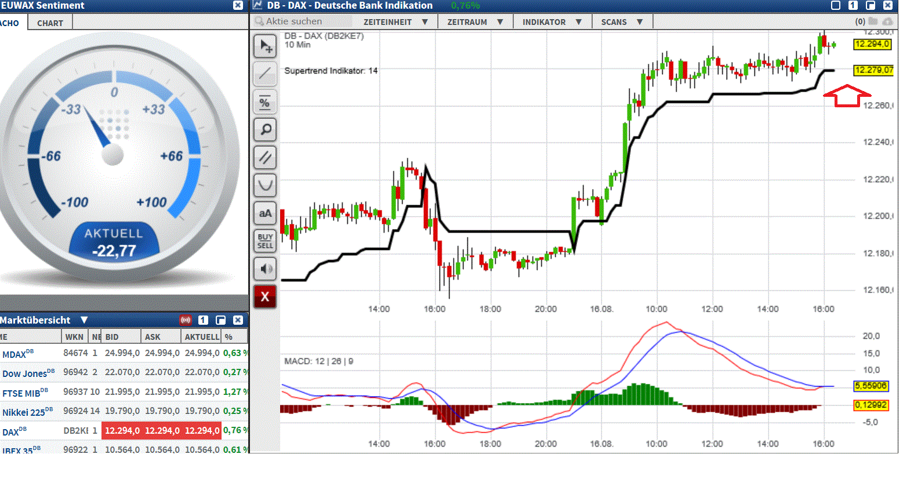The image size is (903, 479).
Task: Click the BUY SELL button
Action: click(265, 241)
